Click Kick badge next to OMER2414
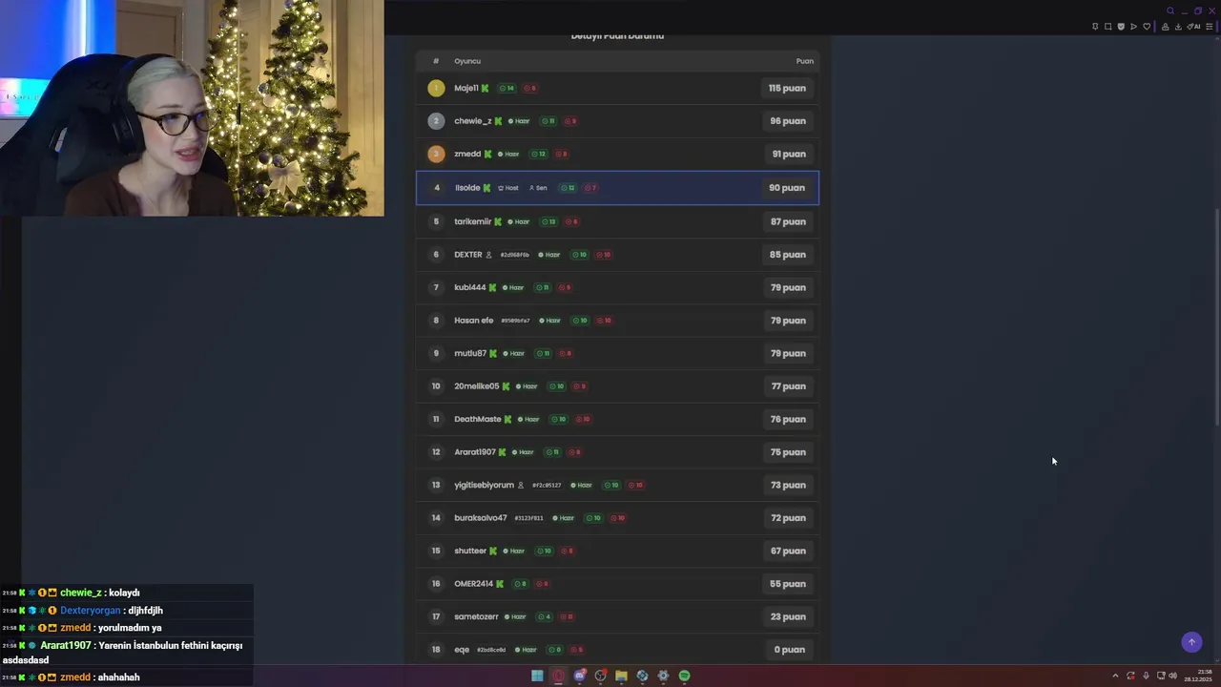The height and width of the screenshot is (687, 1221). pos(500,584)
